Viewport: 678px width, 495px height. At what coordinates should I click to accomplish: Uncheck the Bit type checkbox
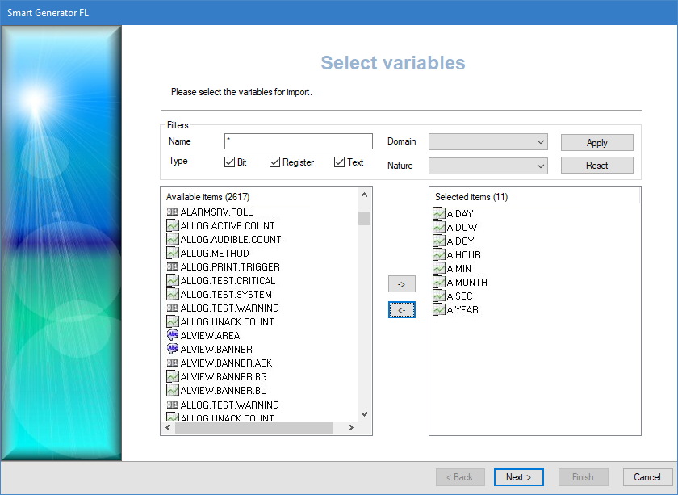pos(230,162)
